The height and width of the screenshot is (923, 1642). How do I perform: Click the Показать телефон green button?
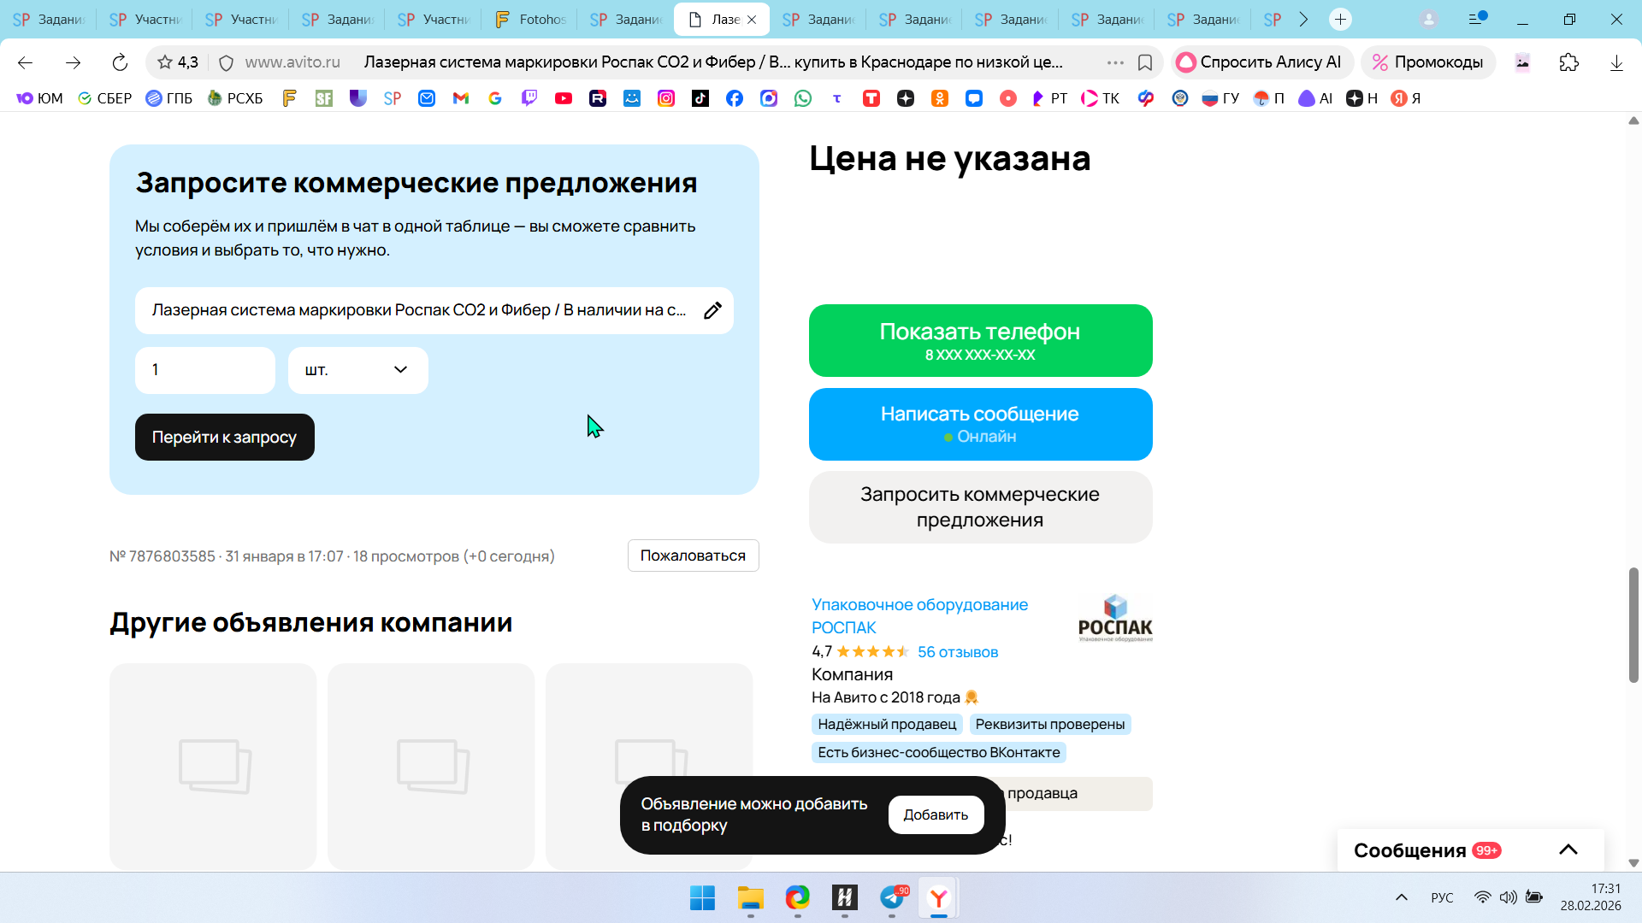(x=980, y=340)
